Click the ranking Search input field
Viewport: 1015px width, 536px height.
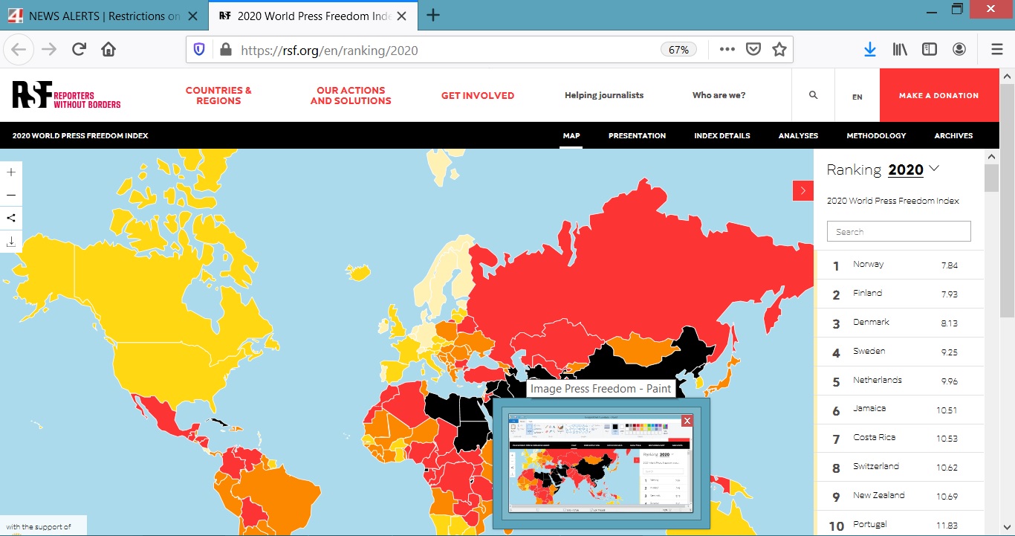(899, 231)
